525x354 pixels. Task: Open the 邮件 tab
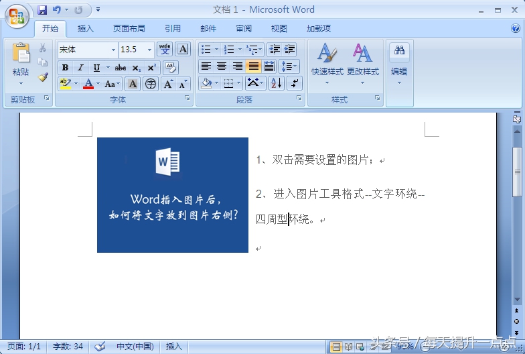[208, 28]
